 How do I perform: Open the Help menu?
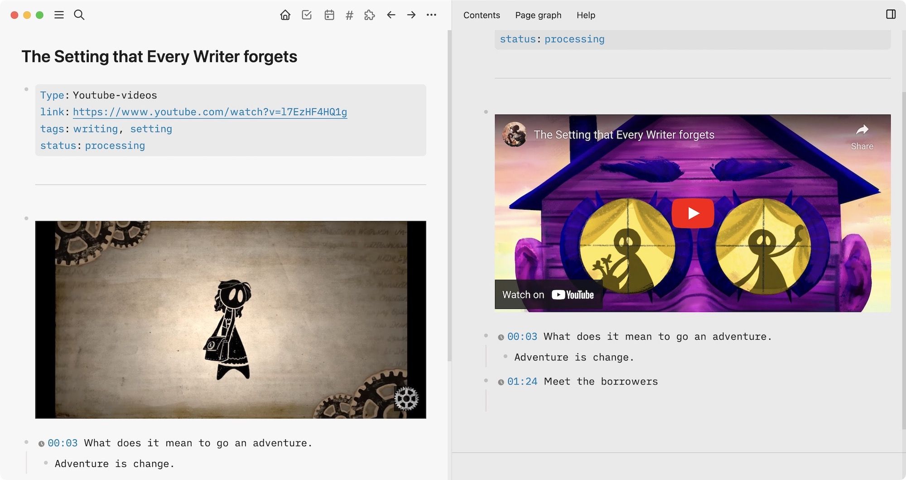[585, 15]
